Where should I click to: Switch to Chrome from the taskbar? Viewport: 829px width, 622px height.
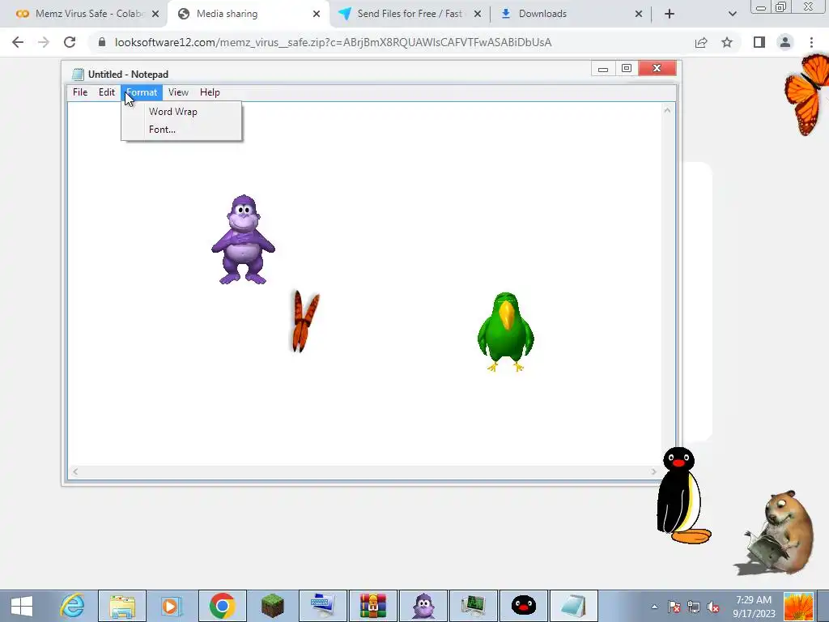[222, 606]
